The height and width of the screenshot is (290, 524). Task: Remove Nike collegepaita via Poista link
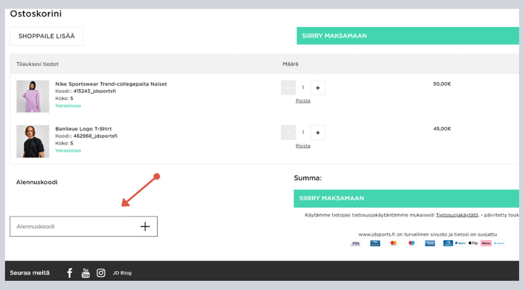click(x=303, y=101)
